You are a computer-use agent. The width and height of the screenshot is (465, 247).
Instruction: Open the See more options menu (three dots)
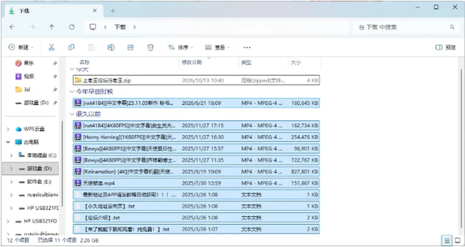click(x=247, y=47)
